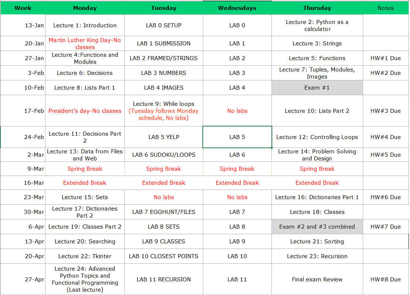Select 'Lecture 23: Recursion' cell

(317, 256)
